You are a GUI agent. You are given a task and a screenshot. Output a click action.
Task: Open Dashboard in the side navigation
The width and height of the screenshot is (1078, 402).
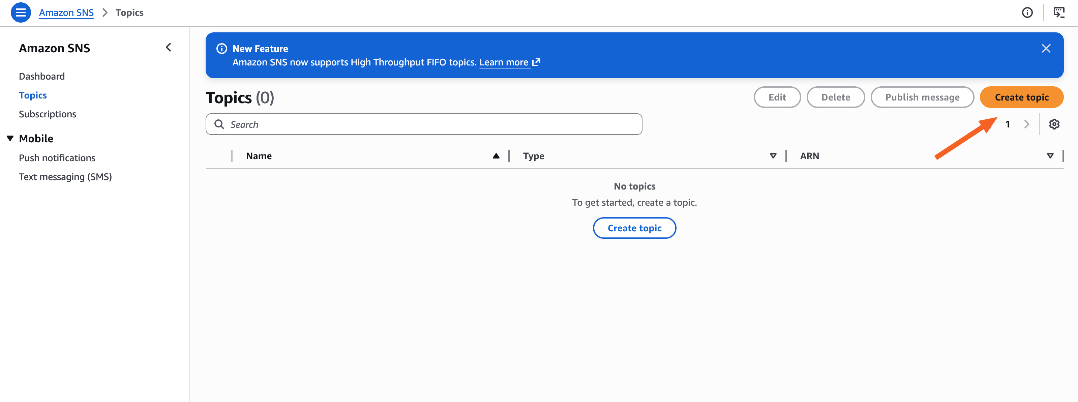point(42,76)
